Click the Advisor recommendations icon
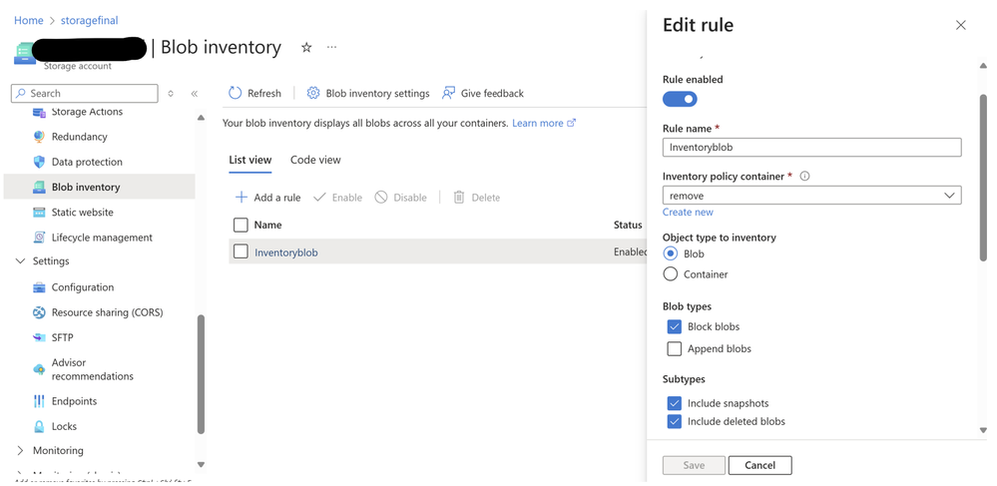Viewport: 997px width, 486px height. coord(40,369)
